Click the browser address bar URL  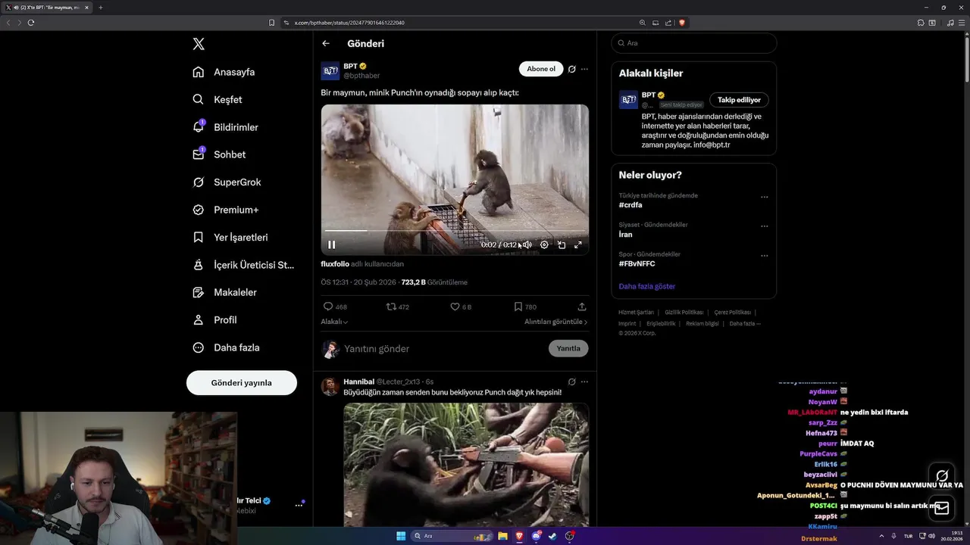(x=349, y=23)
